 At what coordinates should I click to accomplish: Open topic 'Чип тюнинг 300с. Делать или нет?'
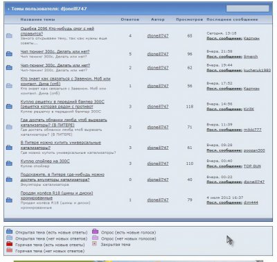coord(55,51)
